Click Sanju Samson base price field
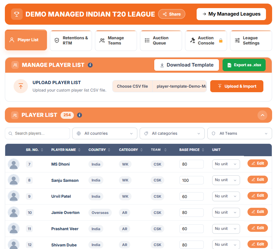The image size is (276, 249). 191,180
